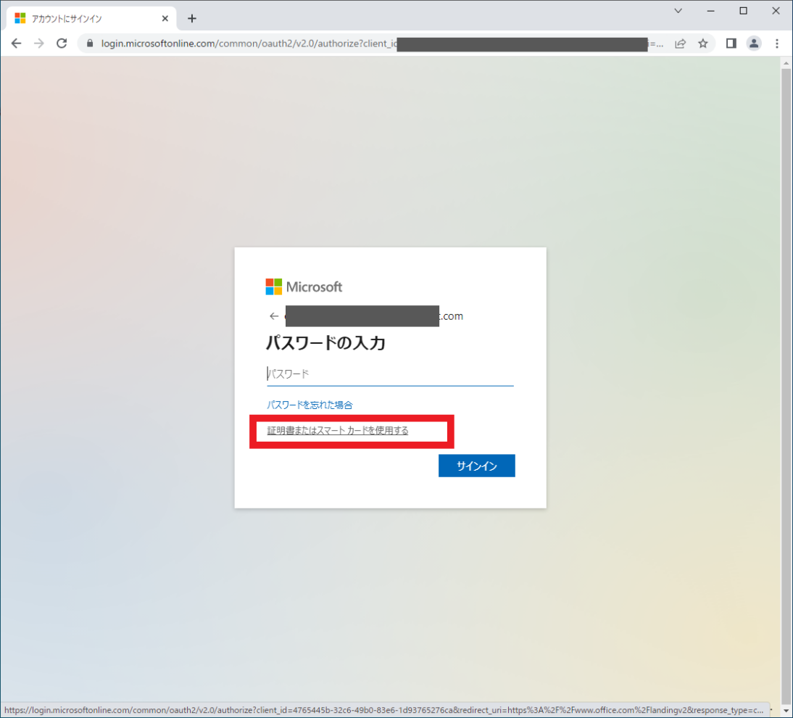The height and width of the screenshot is (718, 793).
Task: Close the アカウントにサインイン tab
Action: click(165, 19)
